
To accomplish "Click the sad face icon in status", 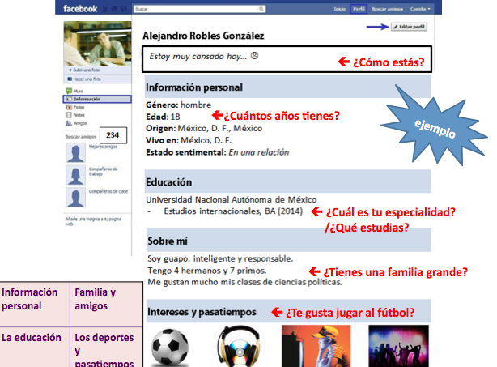I will click(x=254, y=56).
